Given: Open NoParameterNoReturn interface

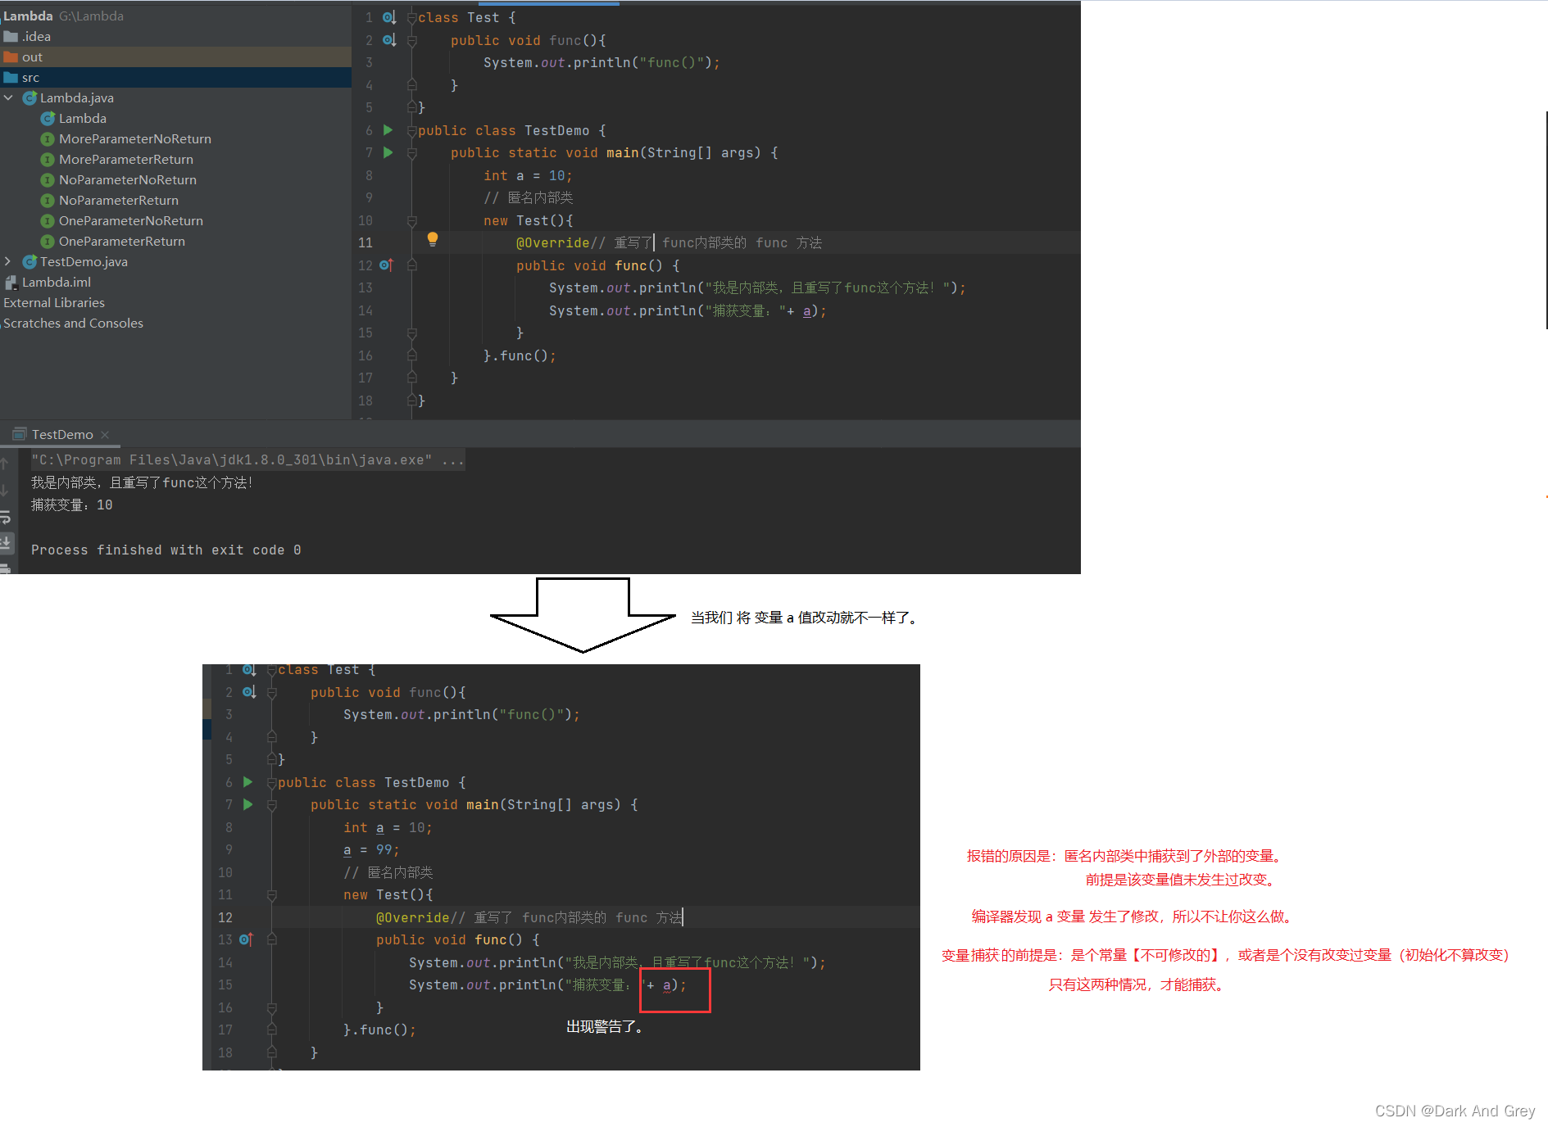Looking at the screenshot, I should pos(119,179).
